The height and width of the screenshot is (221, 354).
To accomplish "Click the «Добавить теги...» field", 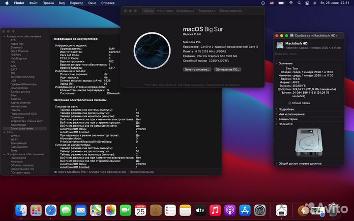I will (309, 54).
